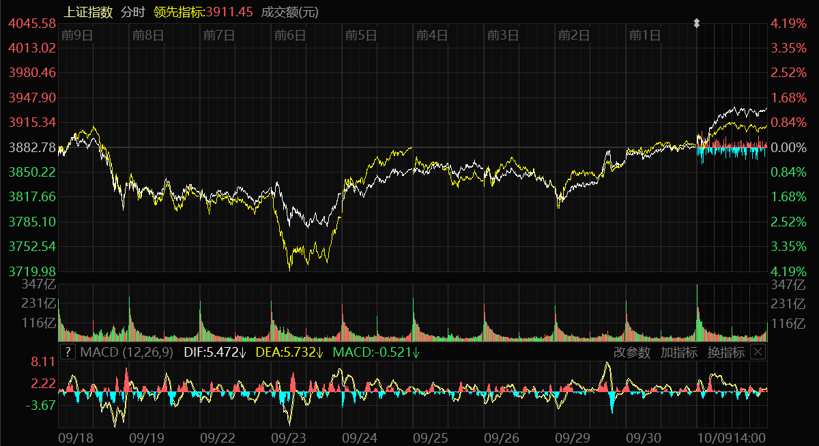Click the 成交额(元) volume label
This screenshot has height=446, width=819.
pyautogui.click(x=290, y=12)
